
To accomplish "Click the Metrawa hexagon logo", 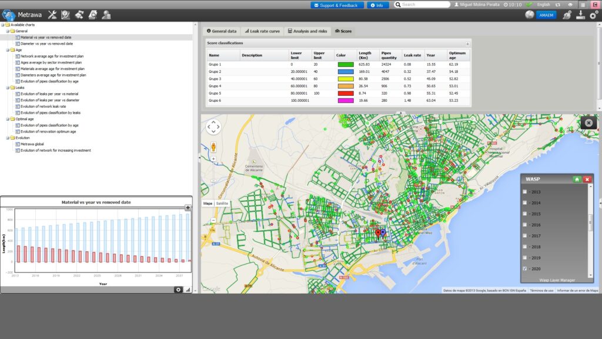I will click(8, 15).
